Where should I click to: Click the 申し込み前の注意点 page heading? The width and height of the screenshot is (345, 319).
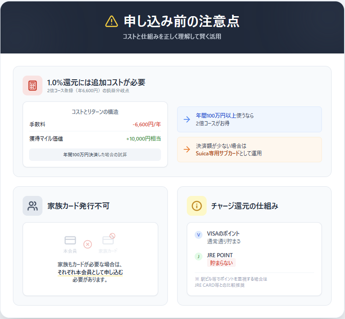point(181,21)
